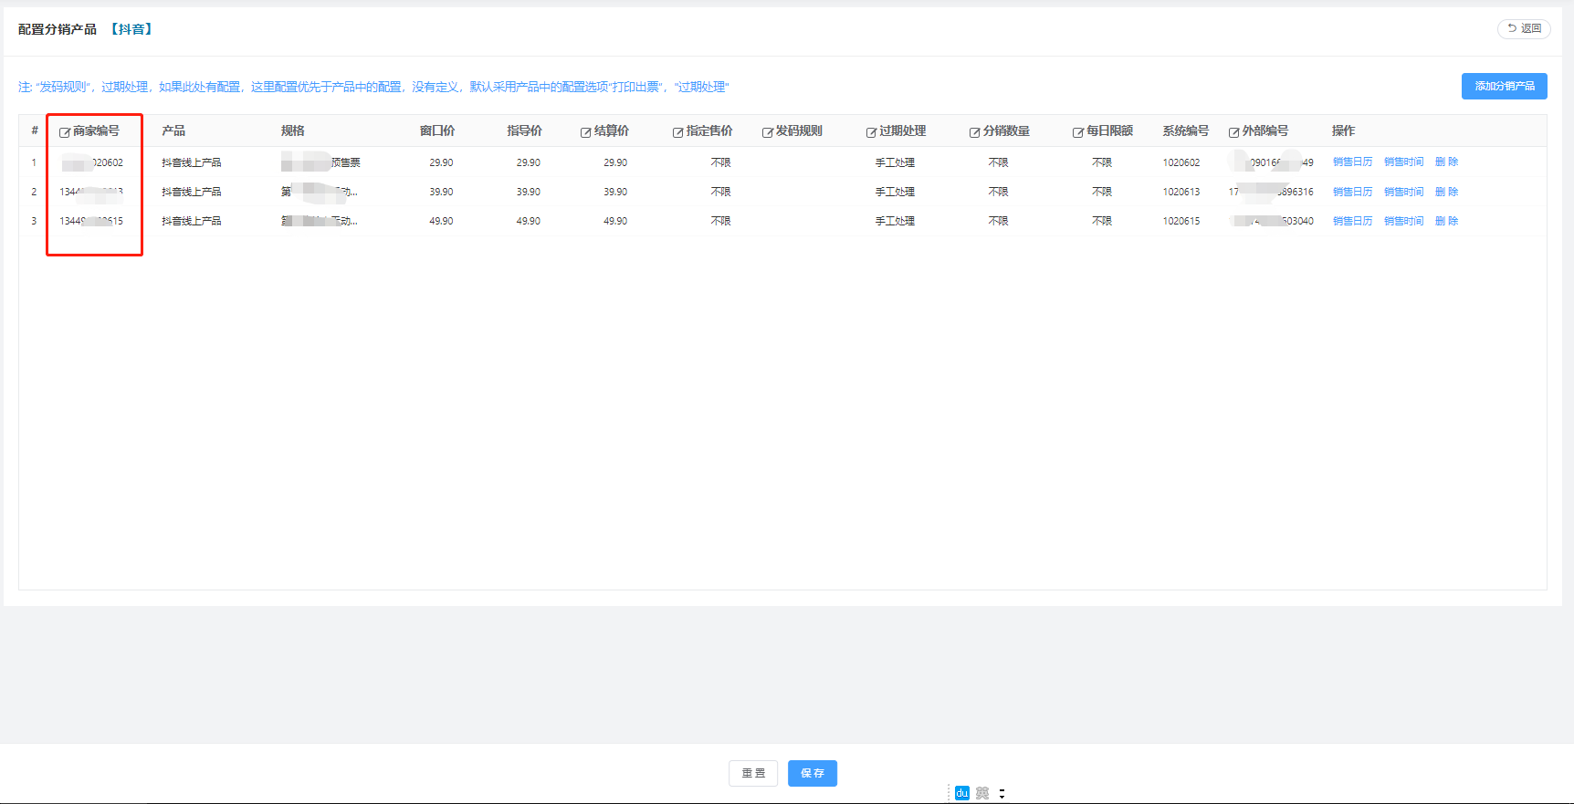Click 添加分销产品 button
Image resolution: width=1574 pixels, height=804 pixels.
(x=1504, y=86)
